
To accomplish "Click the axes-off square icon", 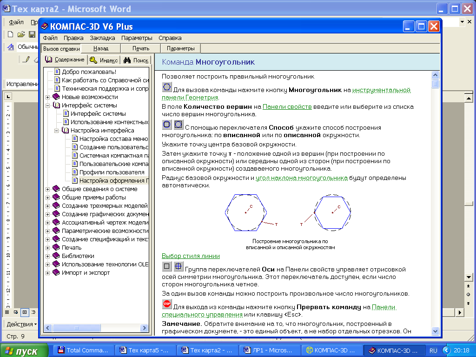I will [167, 266].
